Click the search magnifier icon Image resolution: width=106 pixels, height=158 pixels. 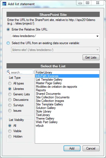click(8, 72)
